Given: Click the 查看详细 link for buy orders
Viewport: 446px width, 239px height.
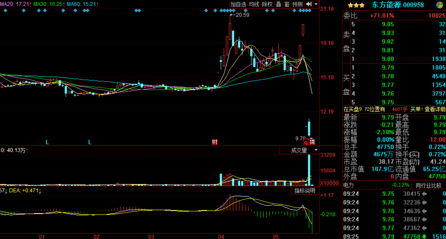Looking at the screenshot, I should tap(435, 109).
